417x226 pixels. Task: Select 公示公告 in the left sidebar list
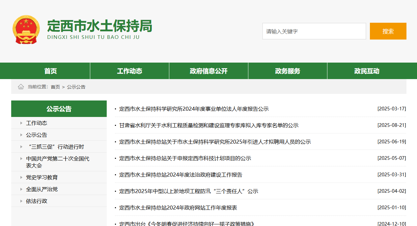click(x=37, y=135)
